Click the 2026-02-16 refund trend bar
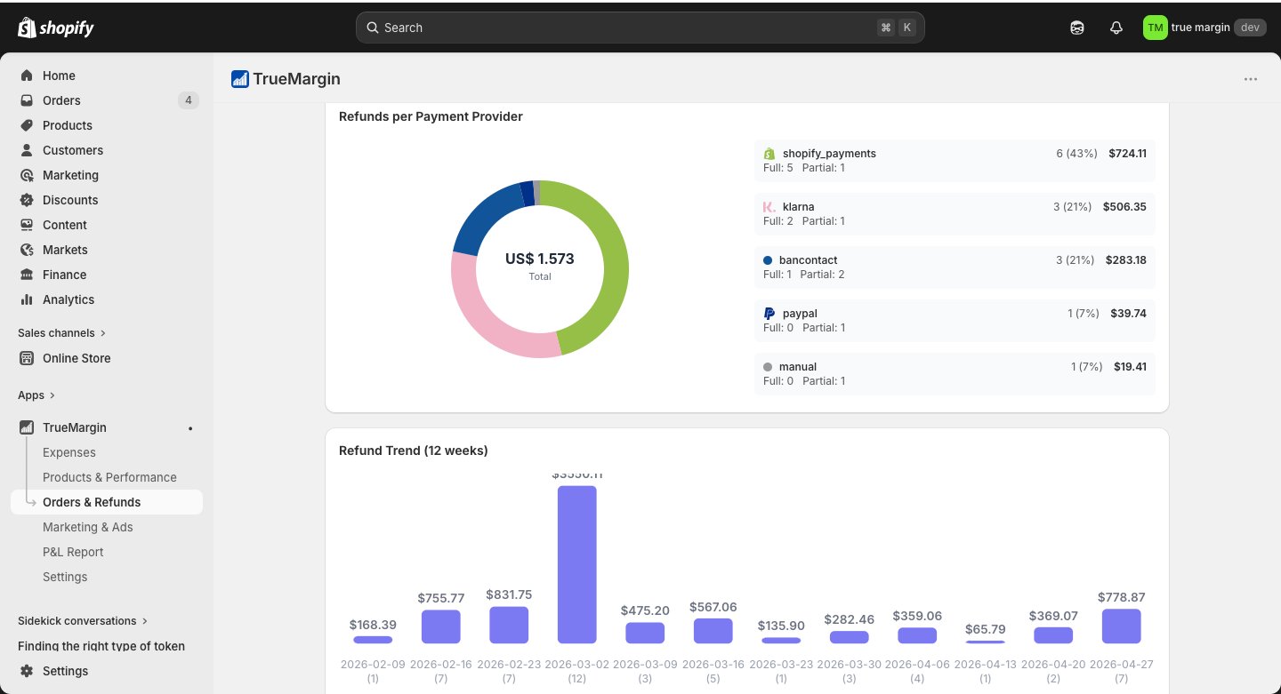 [x=441, y=626]
